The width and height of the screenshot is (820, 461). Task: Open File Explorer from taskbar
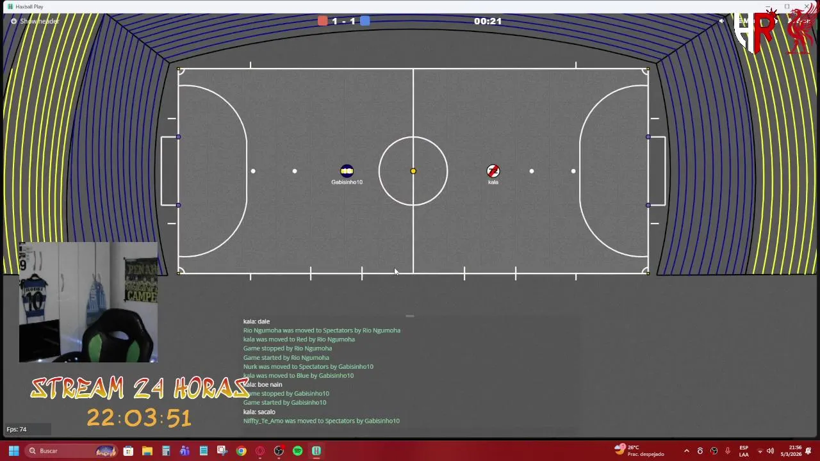(x=147, y=451)
